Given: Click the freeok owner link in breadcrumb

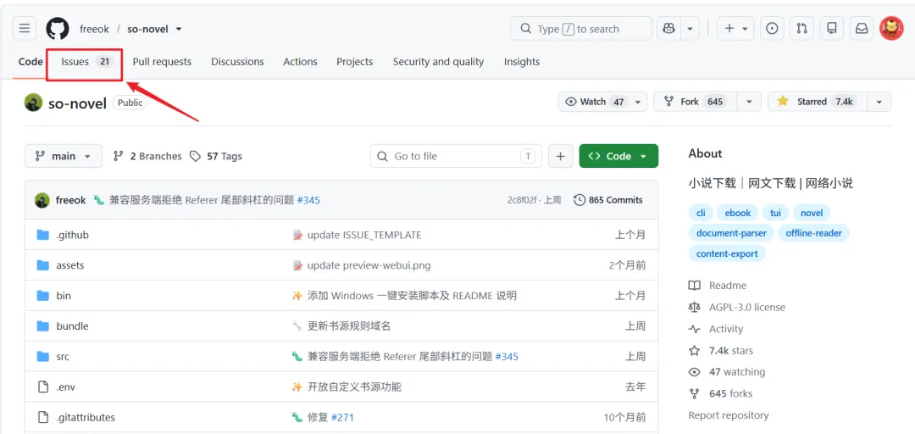Looking at the screenshot, I should [x=95, y=29].
